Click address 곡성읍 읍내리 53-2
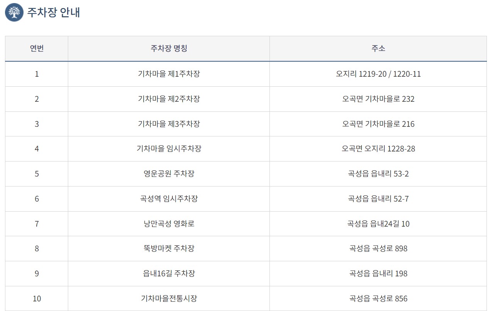This screenshot has height=311, width=490. coord(378,174)
